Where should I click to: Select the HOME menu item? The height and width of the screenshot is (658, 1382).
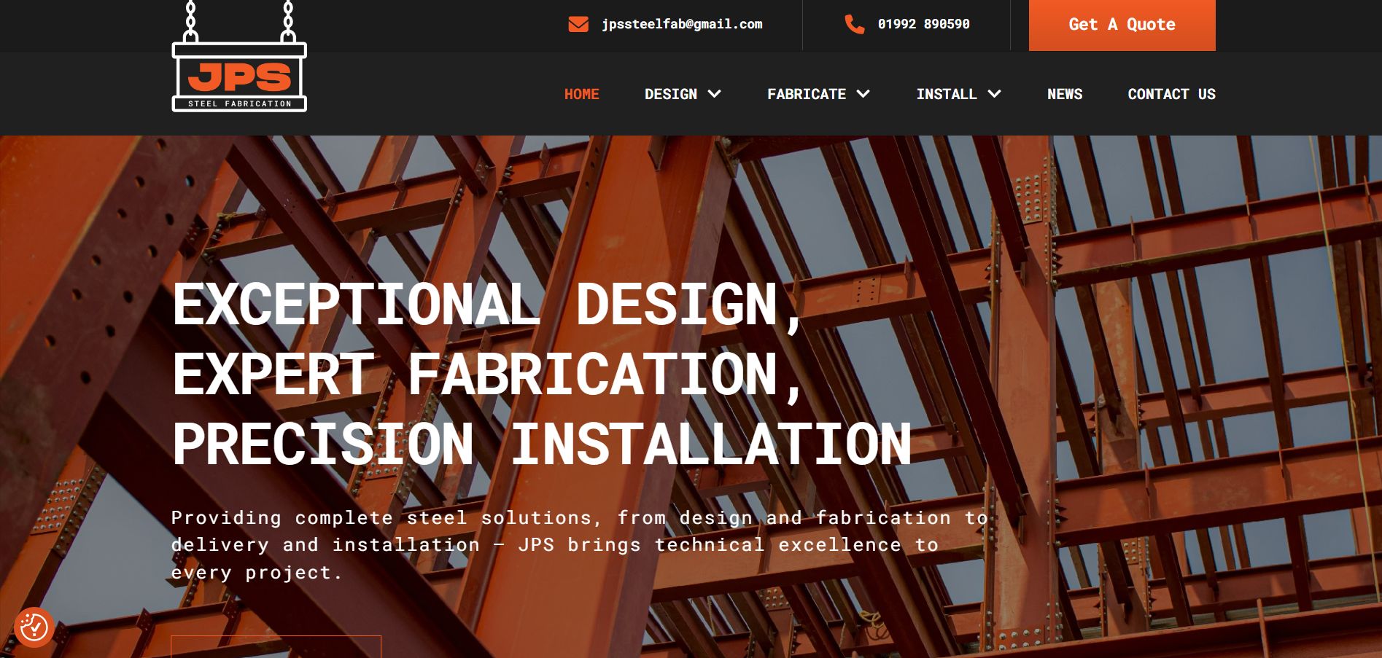[581, 94]
